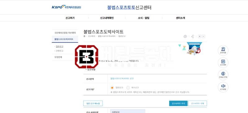Click the 신고사이트 삭제 button
This screenshot has width=248, height=113.
coord(197,103)
